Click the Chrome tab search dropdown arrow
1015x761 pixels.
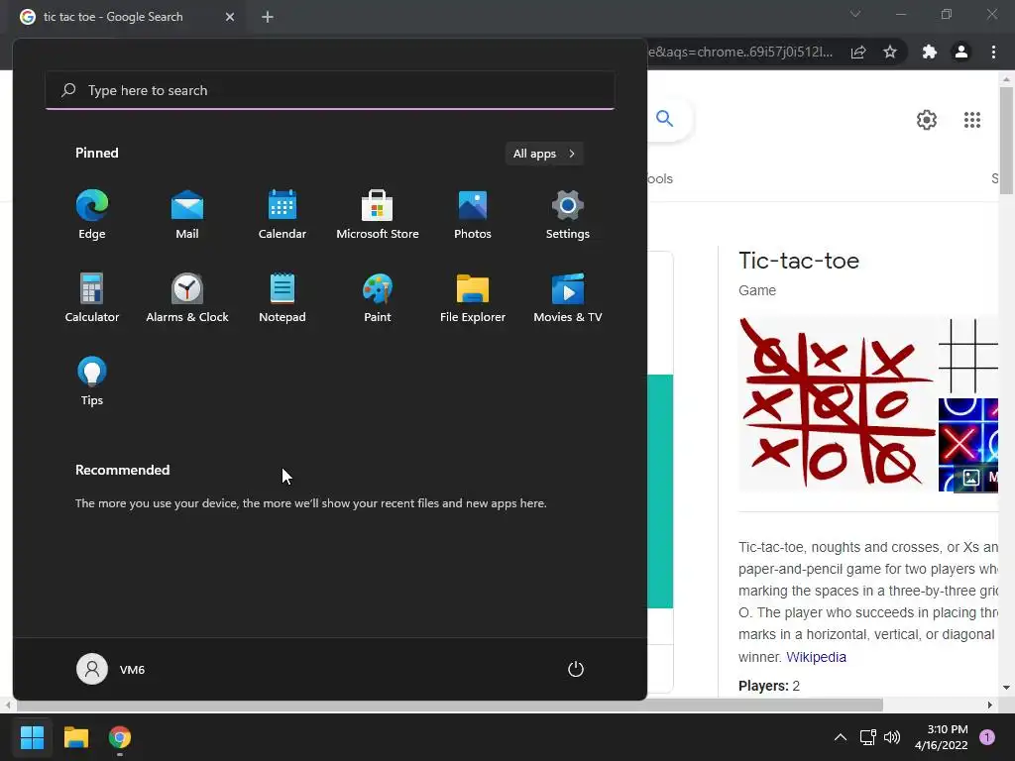pyautogui.click(x=855, y=14)
